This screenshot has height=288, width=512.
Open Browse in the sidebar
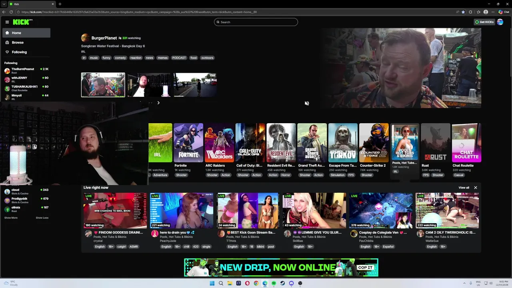pyautogui.click(x=26, y=42)
